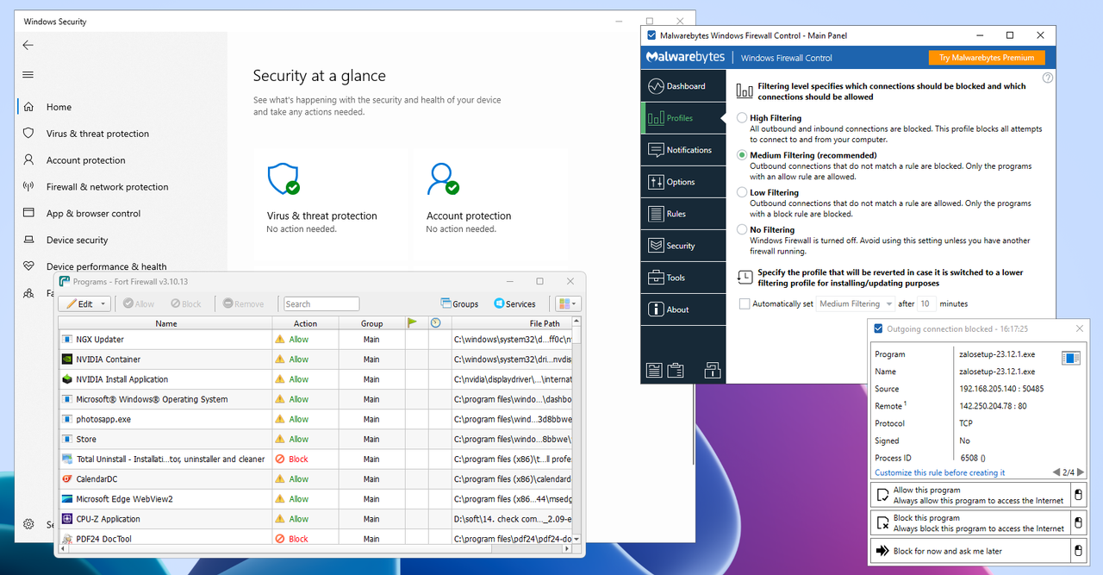Open Options tab in Windows Firewall Control

tap(683, 182)
